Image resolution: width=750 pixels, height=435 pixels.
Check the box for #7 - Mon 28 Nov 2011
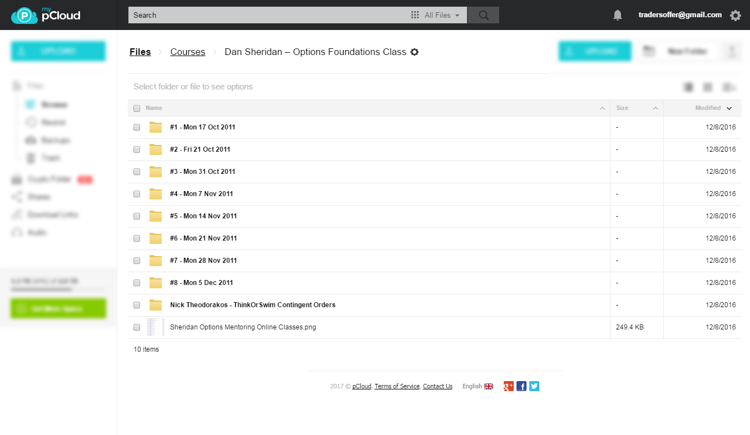(x=137, y=261)
